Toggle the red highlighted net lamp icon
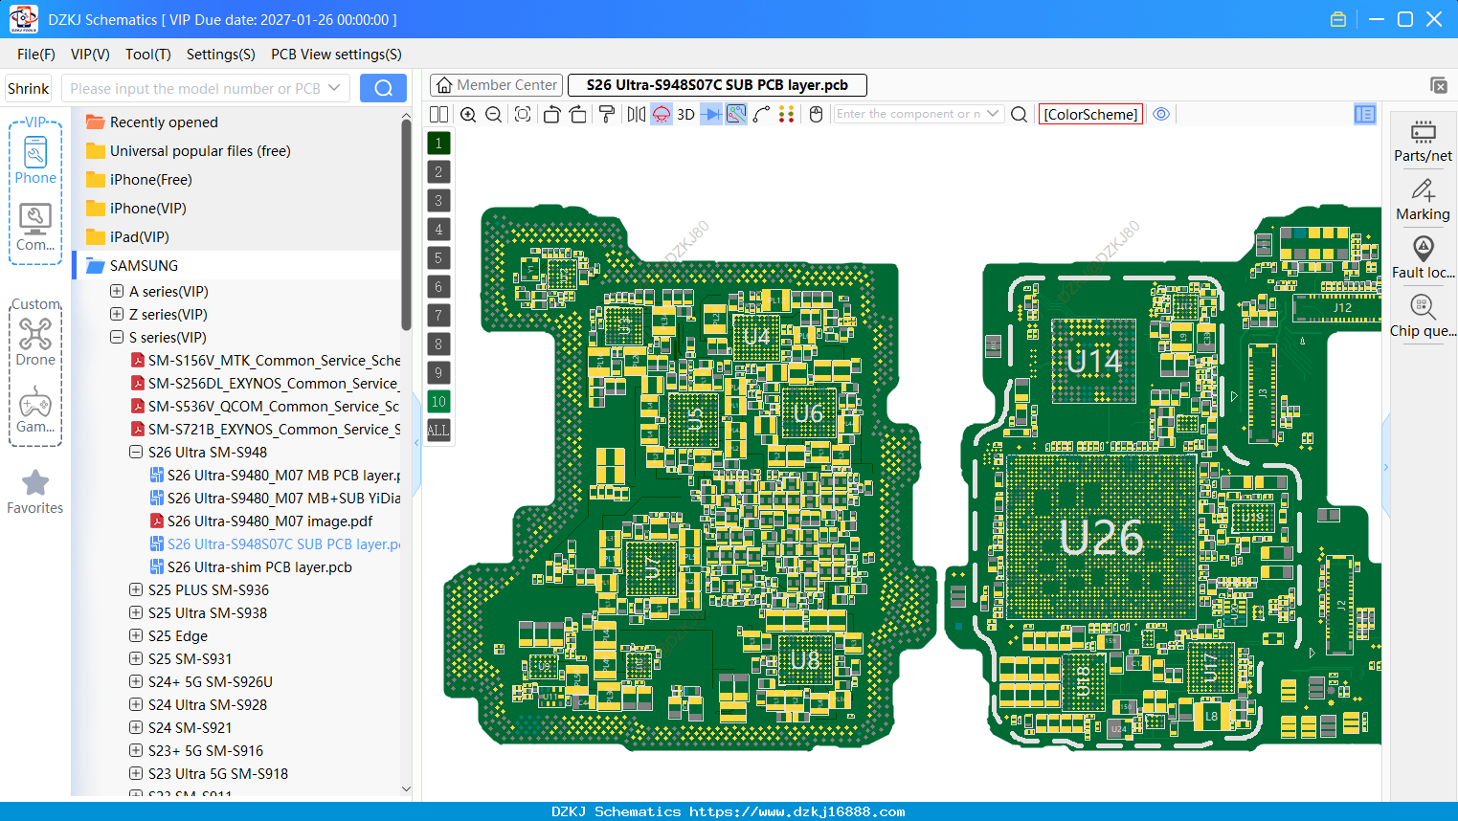This screenshot has height=821, width=1458. point(662,114)
